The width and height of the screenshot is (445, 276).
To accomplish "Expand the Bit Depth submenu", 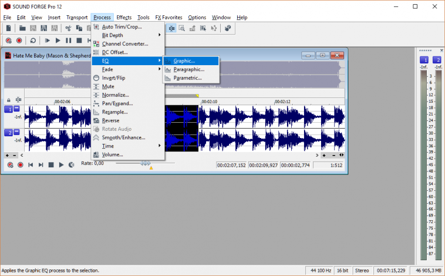I will pos(112,35).
